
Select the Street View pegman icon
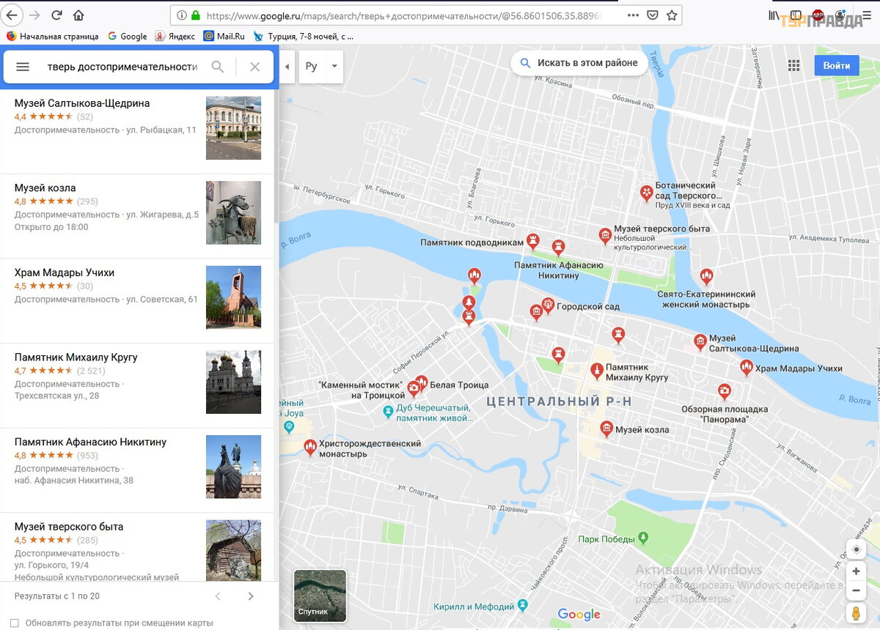[856, 614]
